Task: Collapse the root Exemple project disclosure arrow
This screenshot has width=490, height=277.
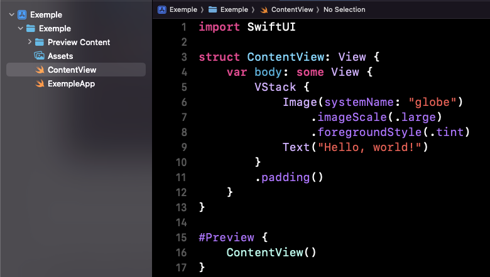Action: 11,14
